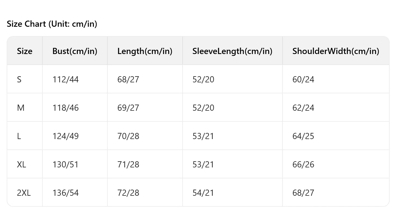Click the XL size row label
The image size is (399, 215).
[x=21, y=164]
